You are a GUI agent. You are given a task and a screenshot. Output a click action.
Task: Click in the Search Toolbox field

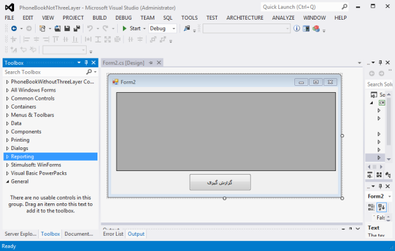tap(45, 72)
